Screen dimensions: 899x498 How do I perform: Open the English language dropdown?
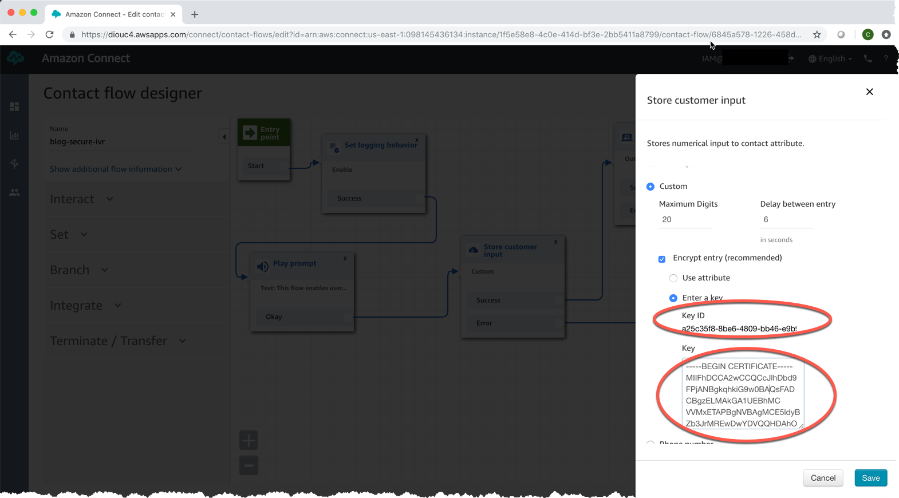tap(830, 58)
